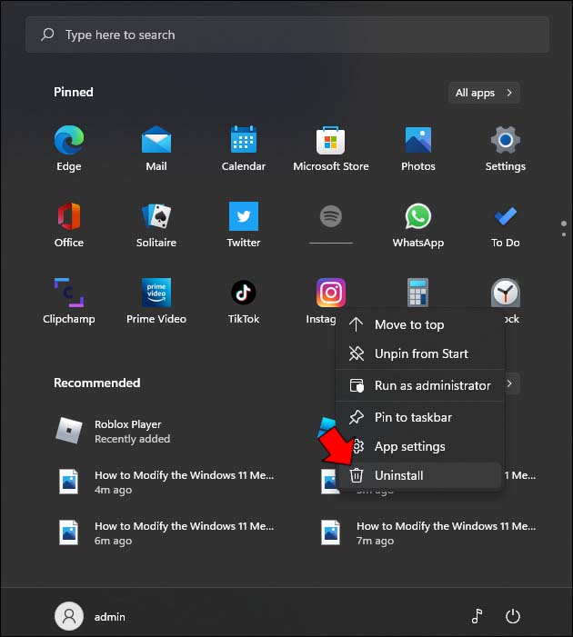This screenshot has height=637, width=573.
Task: Click the Calculator app icon
Action: (x=418, y=293)
